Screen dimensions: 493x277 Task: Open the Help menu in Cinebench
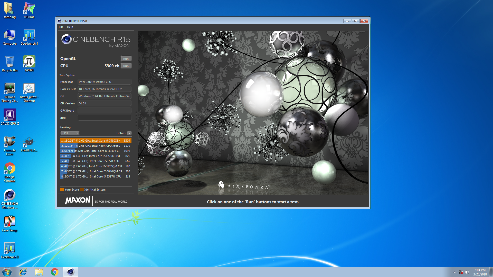(70, 27)
